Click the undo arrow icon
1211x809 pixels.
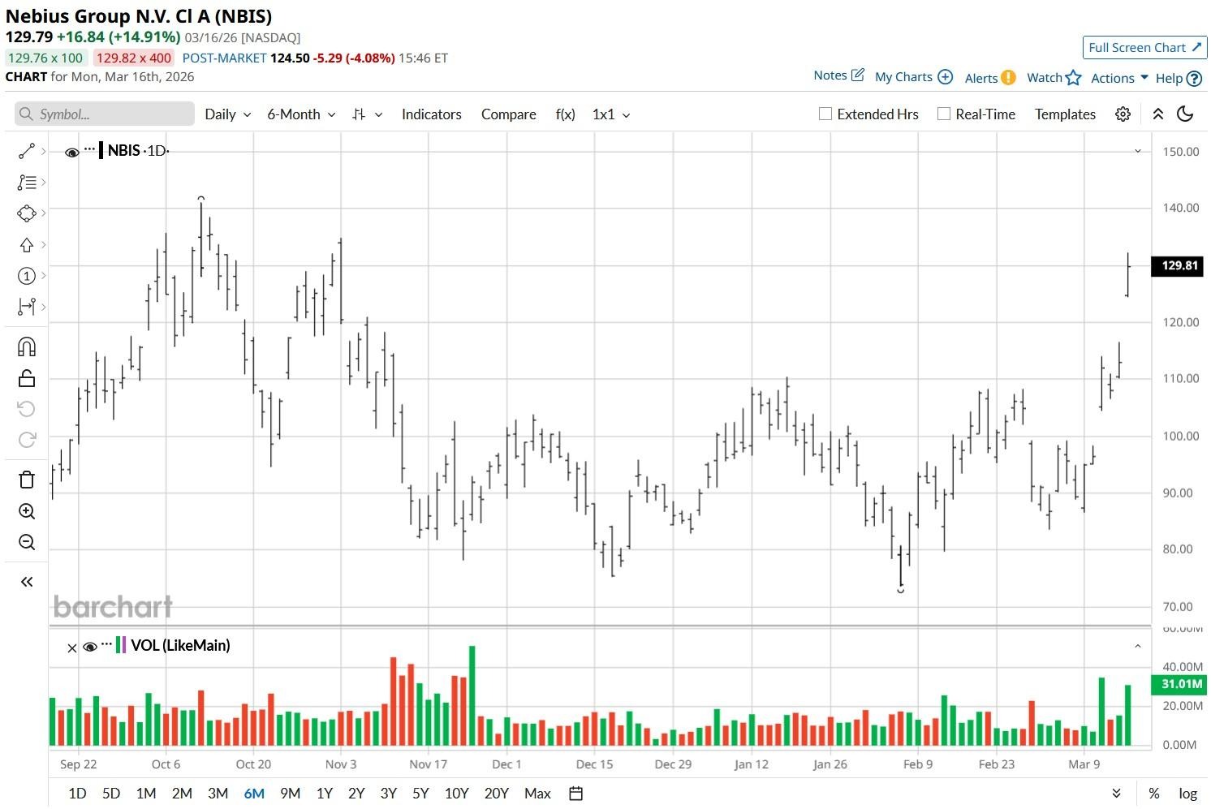point(26,408)
